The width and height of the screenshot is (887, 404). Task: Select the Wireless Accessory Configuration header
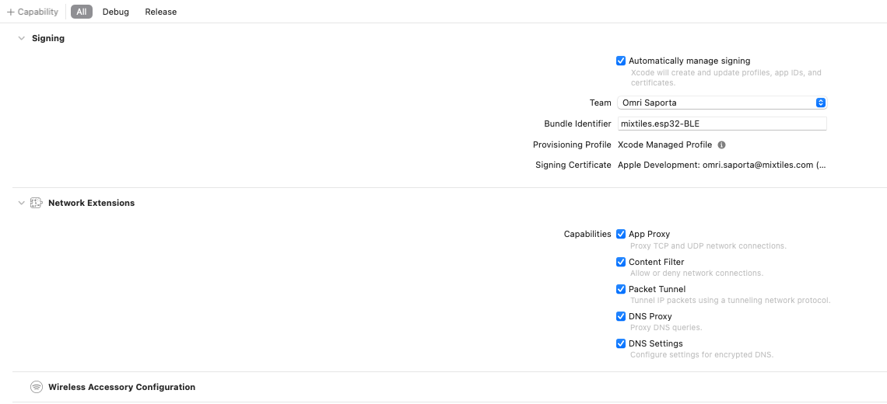(121, 387)
